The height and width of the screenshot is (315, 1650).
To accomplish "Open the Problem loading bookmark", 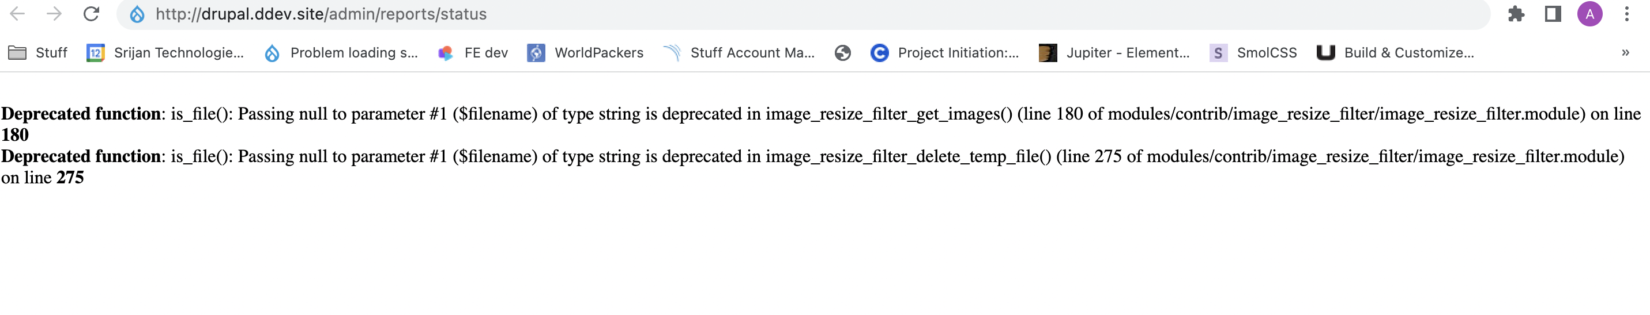I will (341, 53).
